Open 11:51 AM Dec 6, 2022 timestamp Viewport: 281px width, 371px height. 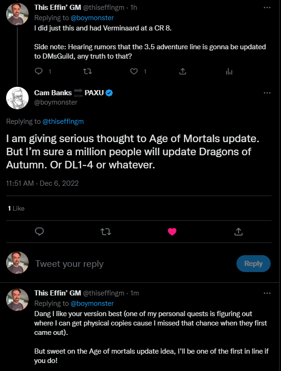pyautogui.click(x=42, y=183)
